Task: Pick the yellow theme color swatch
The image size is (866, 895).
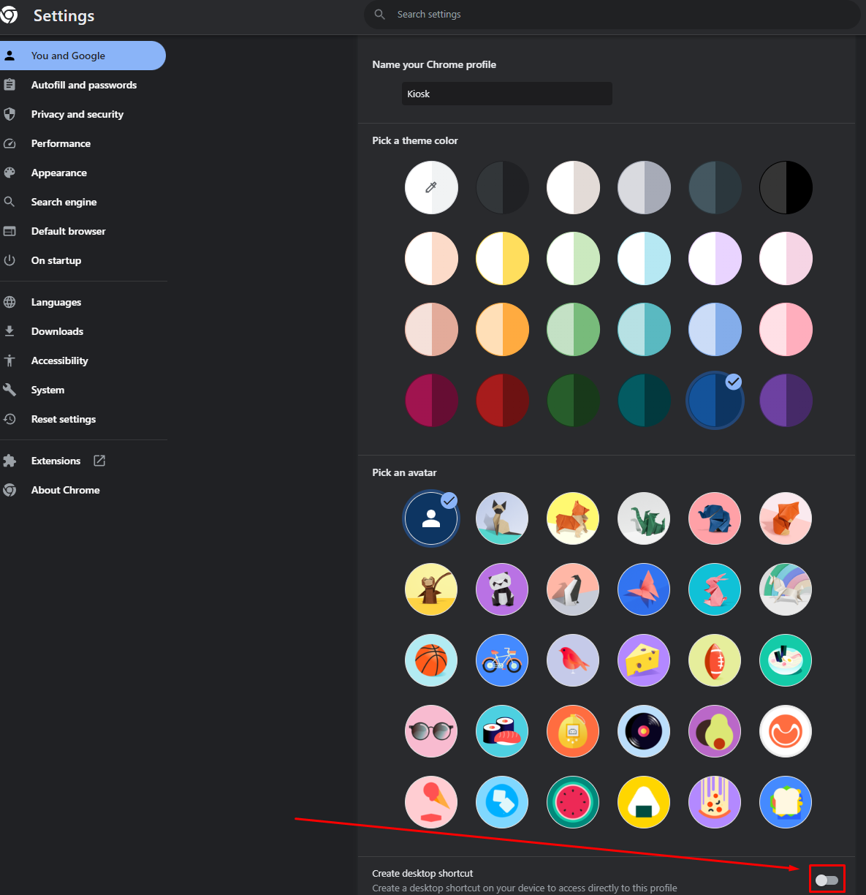Action: [x=503, y=259]
